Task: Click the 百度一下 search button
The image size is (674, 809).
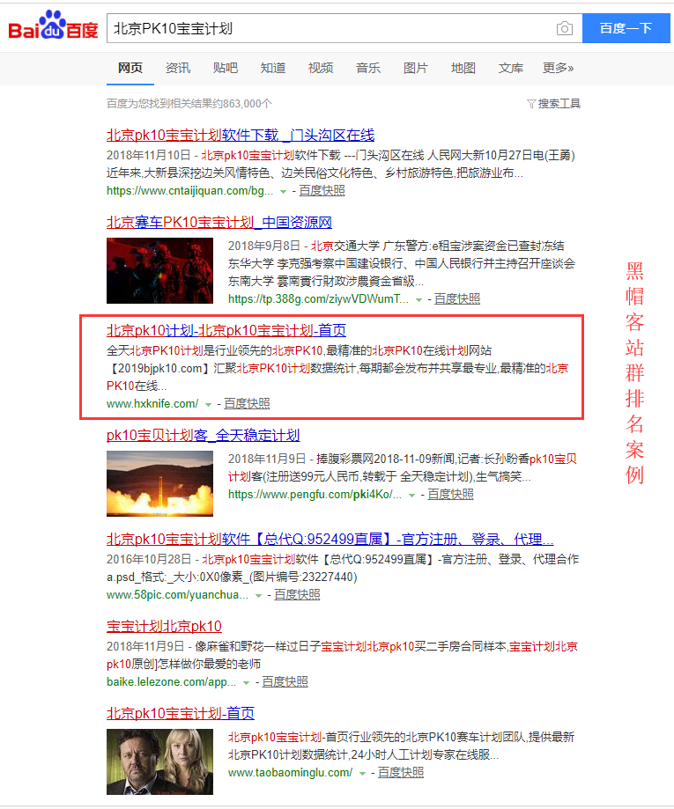Action: 626,28
